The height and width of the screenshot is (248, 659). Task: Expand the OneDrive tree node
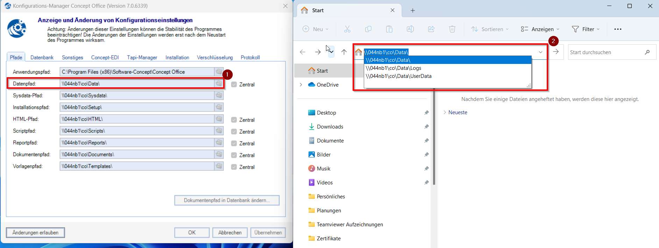301,85
